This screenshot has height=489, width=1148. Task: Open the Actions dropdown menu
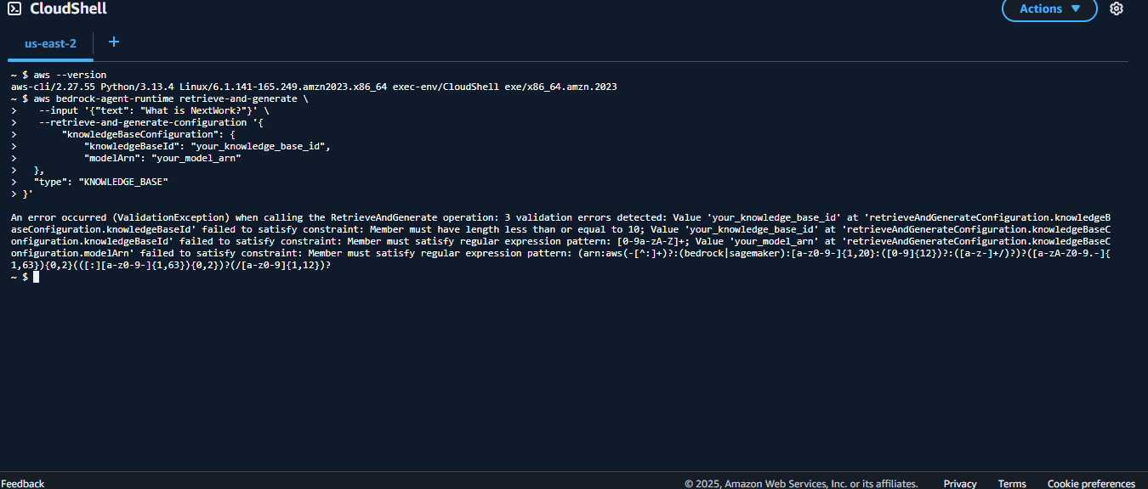click(x=1049, y=8)
